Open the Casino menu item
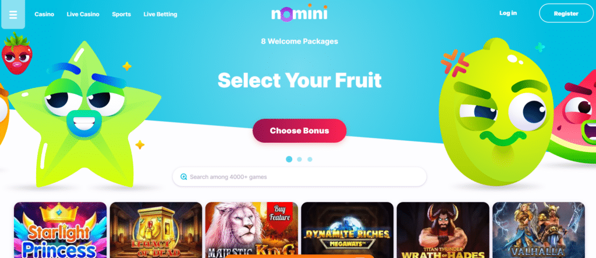The image size is (596, 258). 44,14
